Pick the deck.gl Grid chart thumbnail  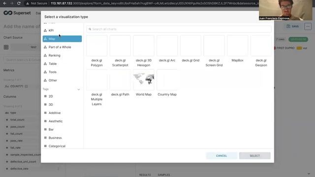coord(190,46)
